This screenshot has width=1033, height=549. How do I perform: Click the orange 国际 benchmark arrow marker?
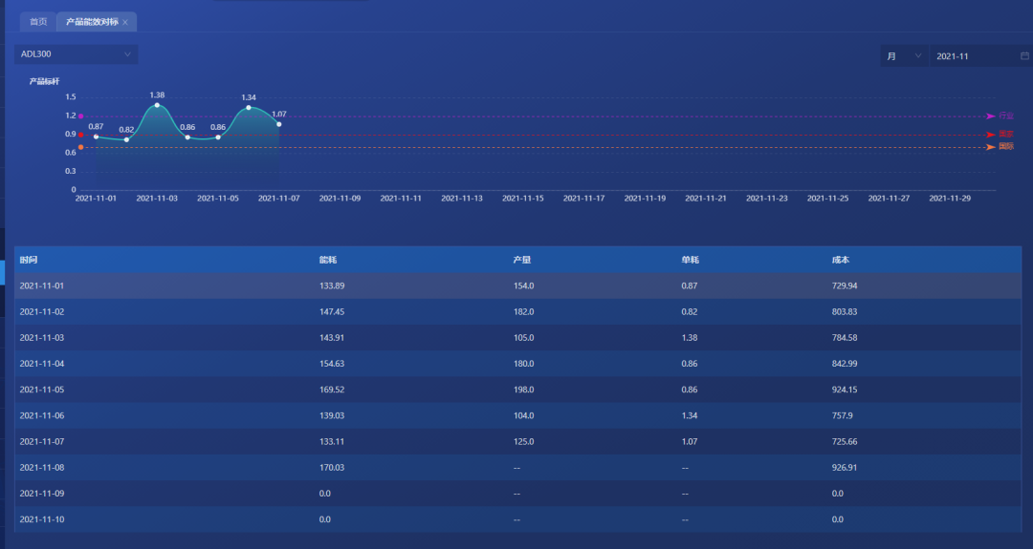(991, 147)
